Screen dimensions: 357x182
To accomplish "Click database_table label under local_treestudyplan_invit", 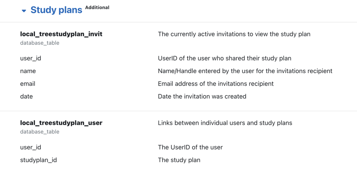I will [x=40, y=43].
